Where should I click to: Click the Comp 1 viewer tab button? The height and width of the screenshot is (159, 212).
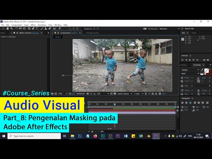(x=58, y=37)
